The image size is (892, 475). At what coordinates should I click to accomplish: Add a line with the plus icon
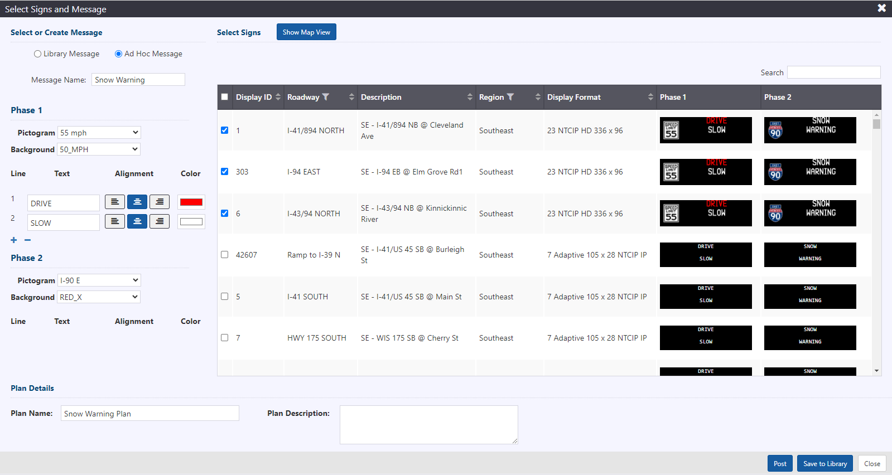click(14, 240)
